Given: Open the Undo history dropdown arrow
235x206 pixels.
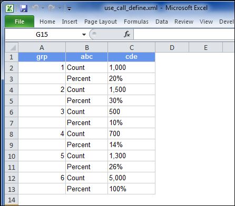Looking at the screenshot, I should point(43,8).
